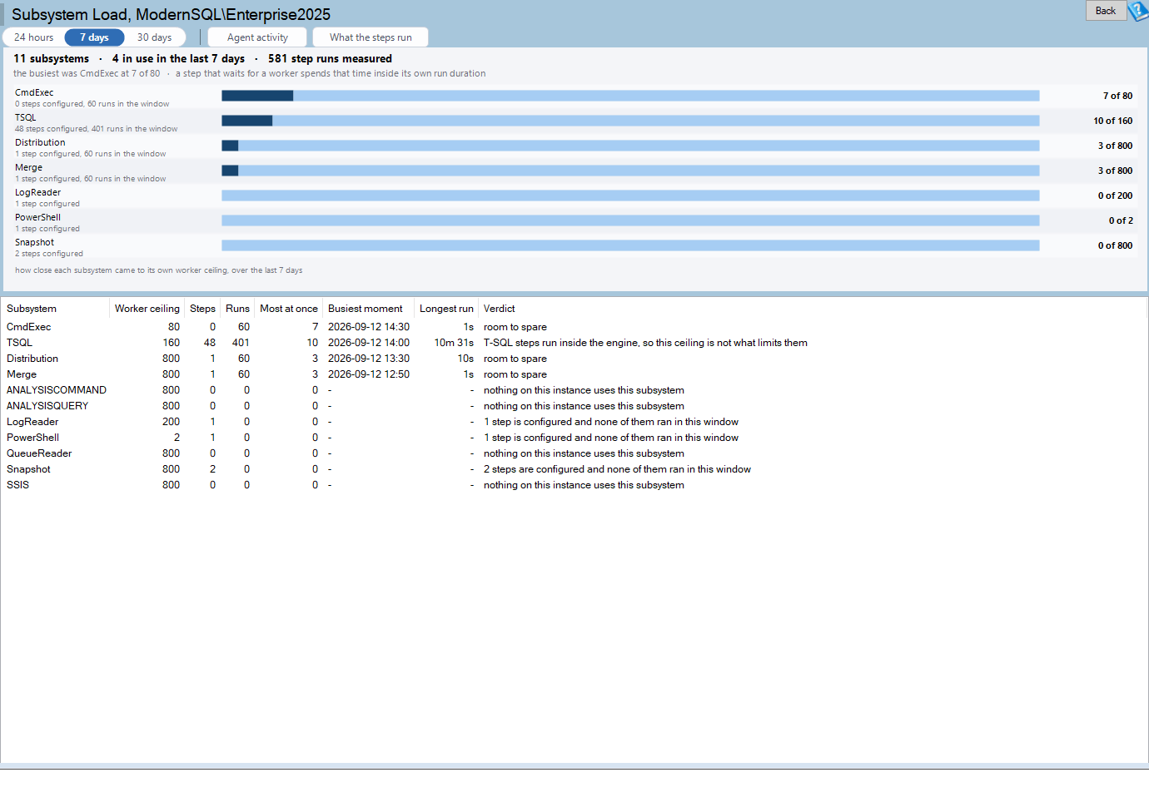1149x812 pixels.
Task: Click the Snapshot load bar
Action: (630, 245)
